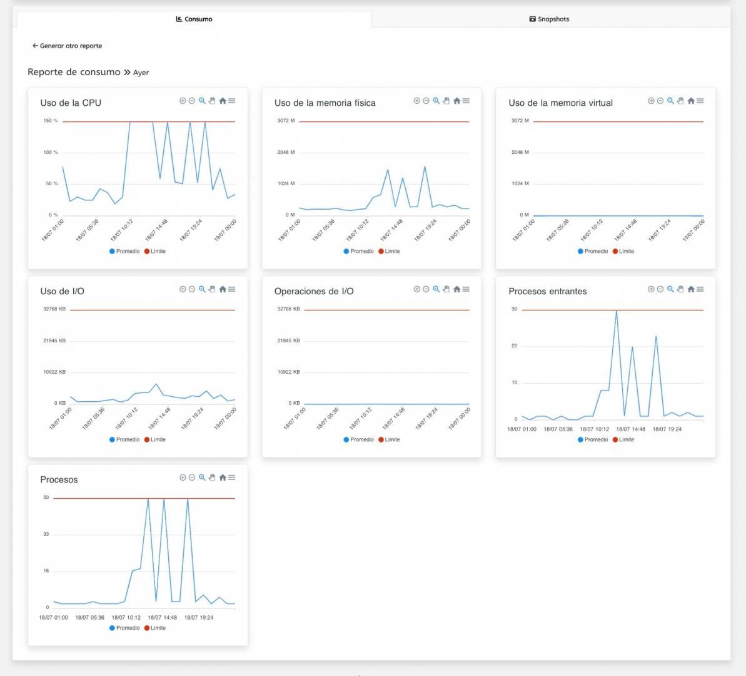The image size is (746, 676).
Task: Open the menu on the Uso de la memoria virtual chart
Action: (x=700, y=101)
